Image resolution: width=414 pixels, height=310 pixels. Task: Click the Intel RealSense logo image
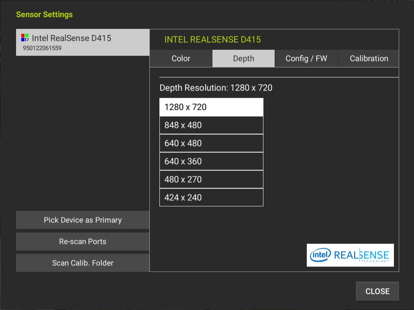point(350,255)
